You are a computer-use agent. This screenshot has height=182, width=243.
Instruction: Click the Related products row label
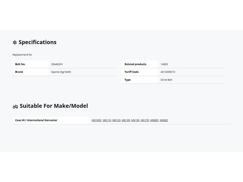[135, 64]
